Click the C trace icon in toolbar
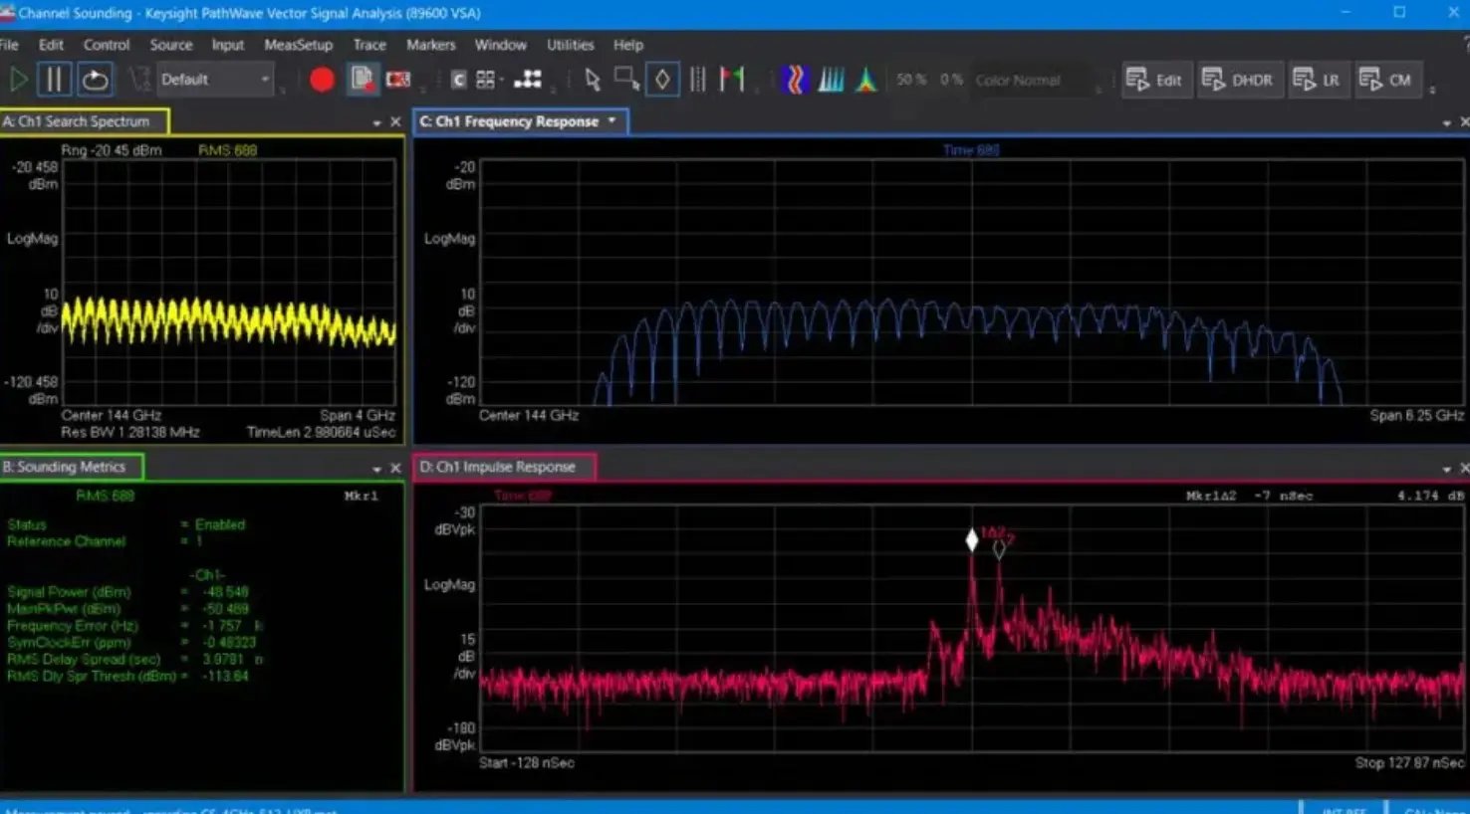The width and height of the screenshot is (1470, 814). pos(458,80)
